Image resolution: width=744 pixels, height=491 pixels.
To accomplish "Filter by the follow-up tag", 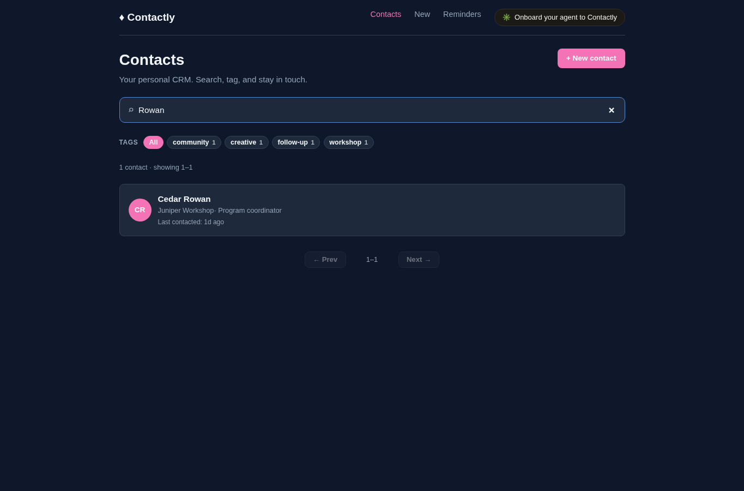I will point(296,142).
